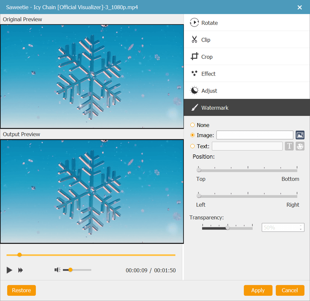Click the fast forward icon

point(21,270)
